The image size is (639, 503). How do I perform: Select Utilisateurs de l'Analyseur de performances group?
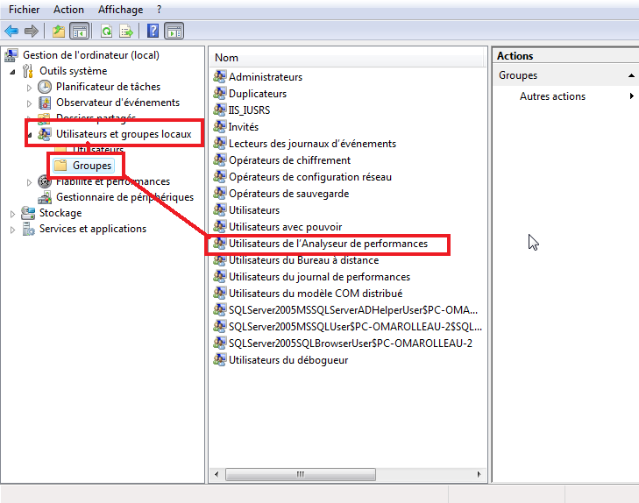click(x=328, y=244)
